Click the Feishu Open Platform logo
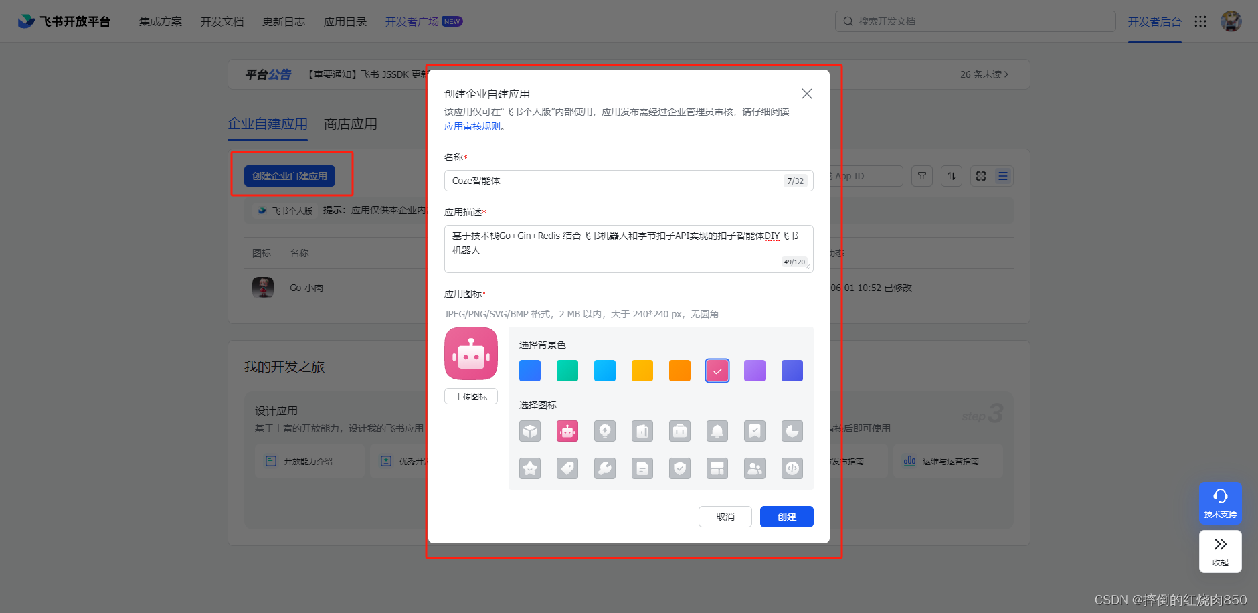Image resolution: width=1258 pixels, height=613 pixels. tap(64, 21)
